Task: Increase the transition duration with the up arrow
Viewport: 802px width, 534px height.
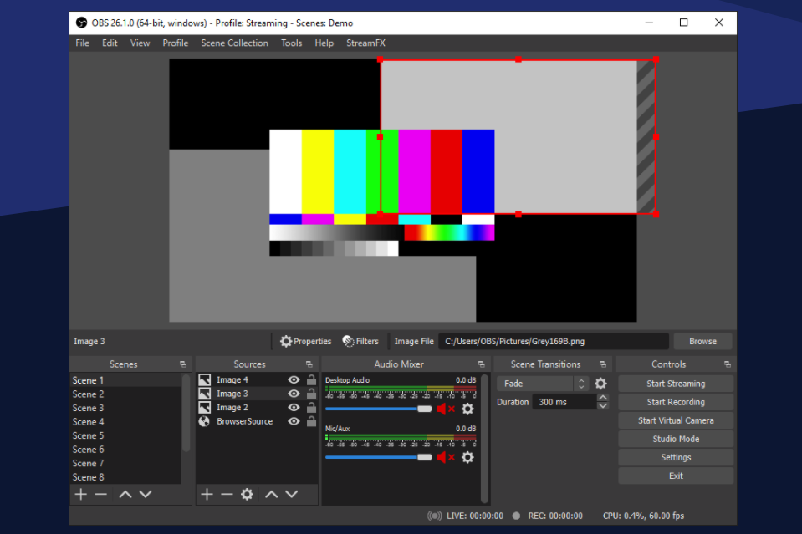Action: pos(603,398)
